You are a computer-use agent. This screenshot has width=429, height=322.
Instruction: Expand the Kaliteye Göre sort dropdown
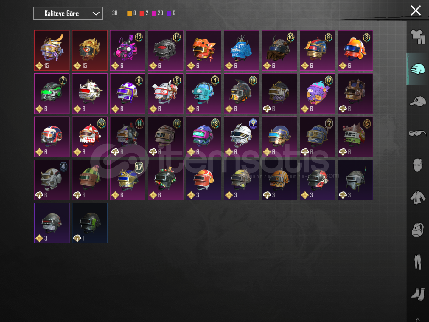point(68,13)
